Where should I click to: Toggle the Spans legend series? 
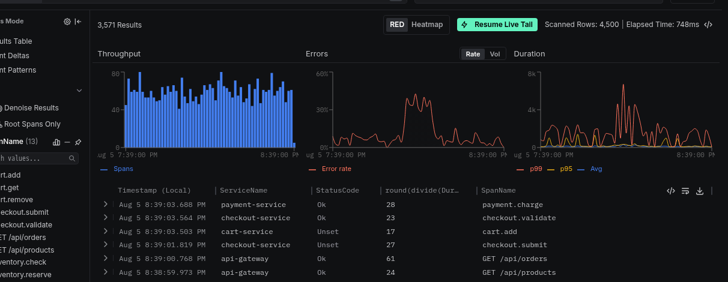(x=117, y=169)
